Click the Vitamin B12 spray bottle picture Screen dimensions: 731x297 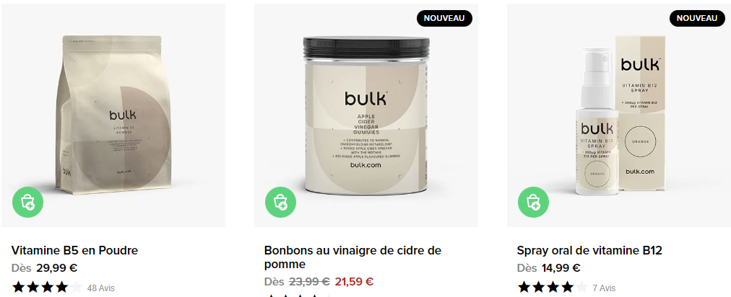pos(596,125)
